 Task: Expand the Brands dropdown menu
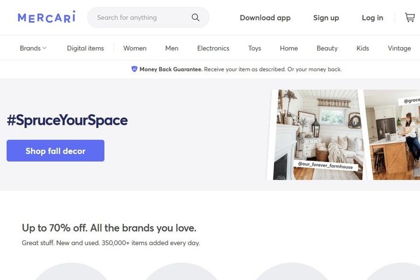33,48
